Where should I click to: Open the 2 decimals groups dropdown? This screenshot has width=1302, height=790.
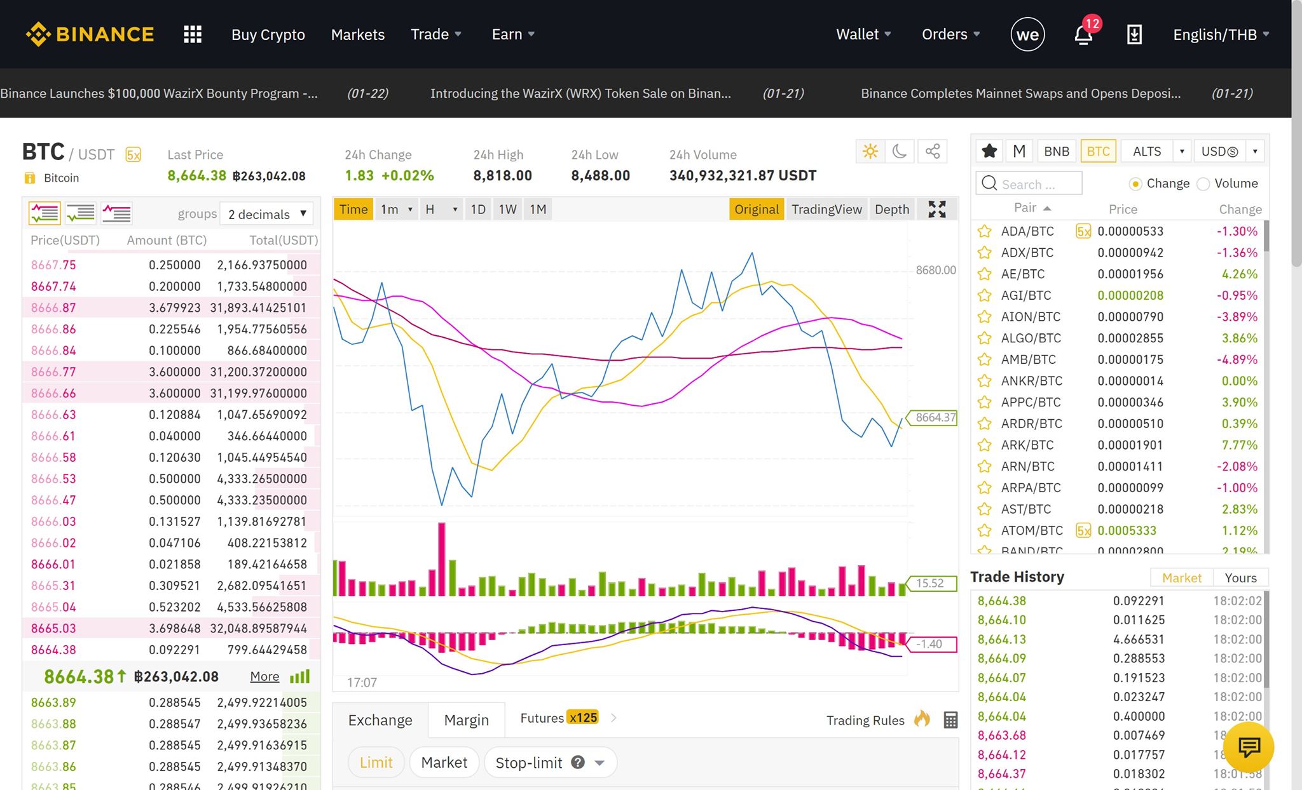pyautogui.click(x=267, y=214)
